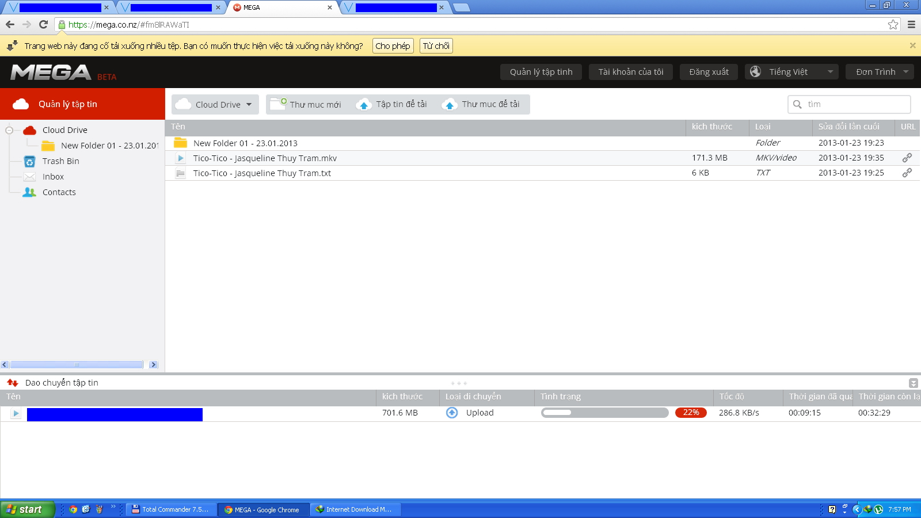
Task: Open Total Commander from the taskbar
Action: [x=171, y=509]
